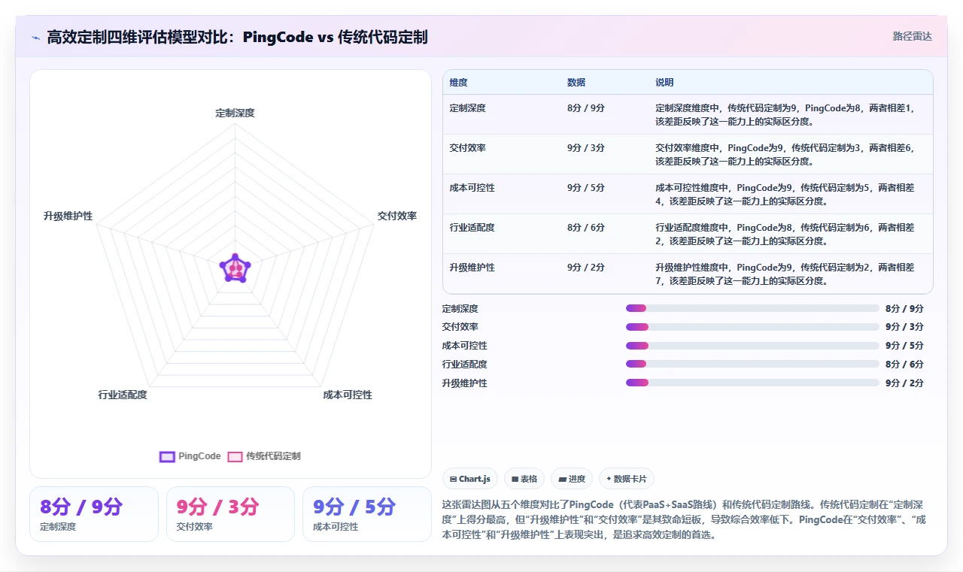This screenshot has height=572, width=963.
Task: Click the 路径雷达 label in header
Action: [912, 36]
